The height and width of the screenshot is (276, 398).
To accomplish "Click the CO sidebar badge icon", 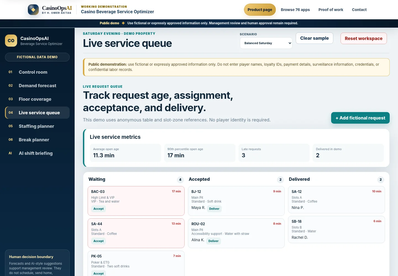I will pyautogui.click(x=11, y=41).
